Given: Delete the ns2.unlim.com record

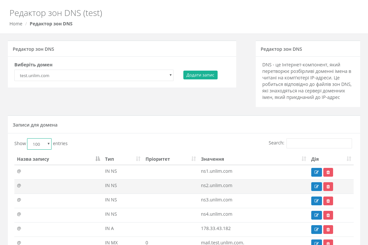Looking at the screenshot, I should pyautogui.click(x=328, y=187).
